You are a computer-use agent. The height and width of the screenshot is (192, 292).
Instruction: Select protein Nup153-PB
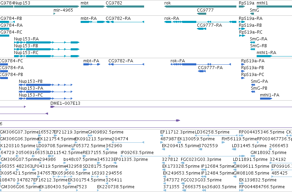pos(46,85)
